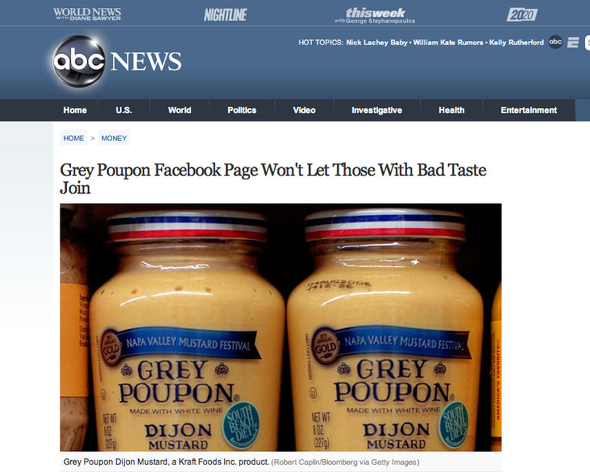Viewport: 590px width, 472px height.
Task: Open the William Kate Rumors hot topic
Action: tap(448, 42)
